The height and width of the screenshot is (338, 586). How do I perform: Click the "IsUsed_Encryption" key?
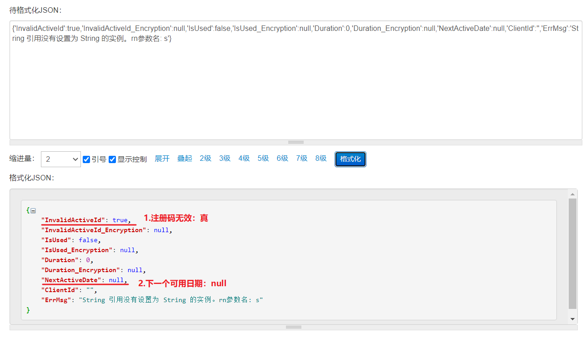[77, 250]
